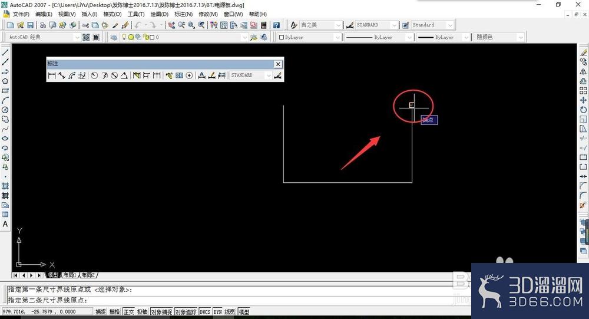Toggle 栅格 grid display in status bar
589x319 pixels.
click(115, 311)
